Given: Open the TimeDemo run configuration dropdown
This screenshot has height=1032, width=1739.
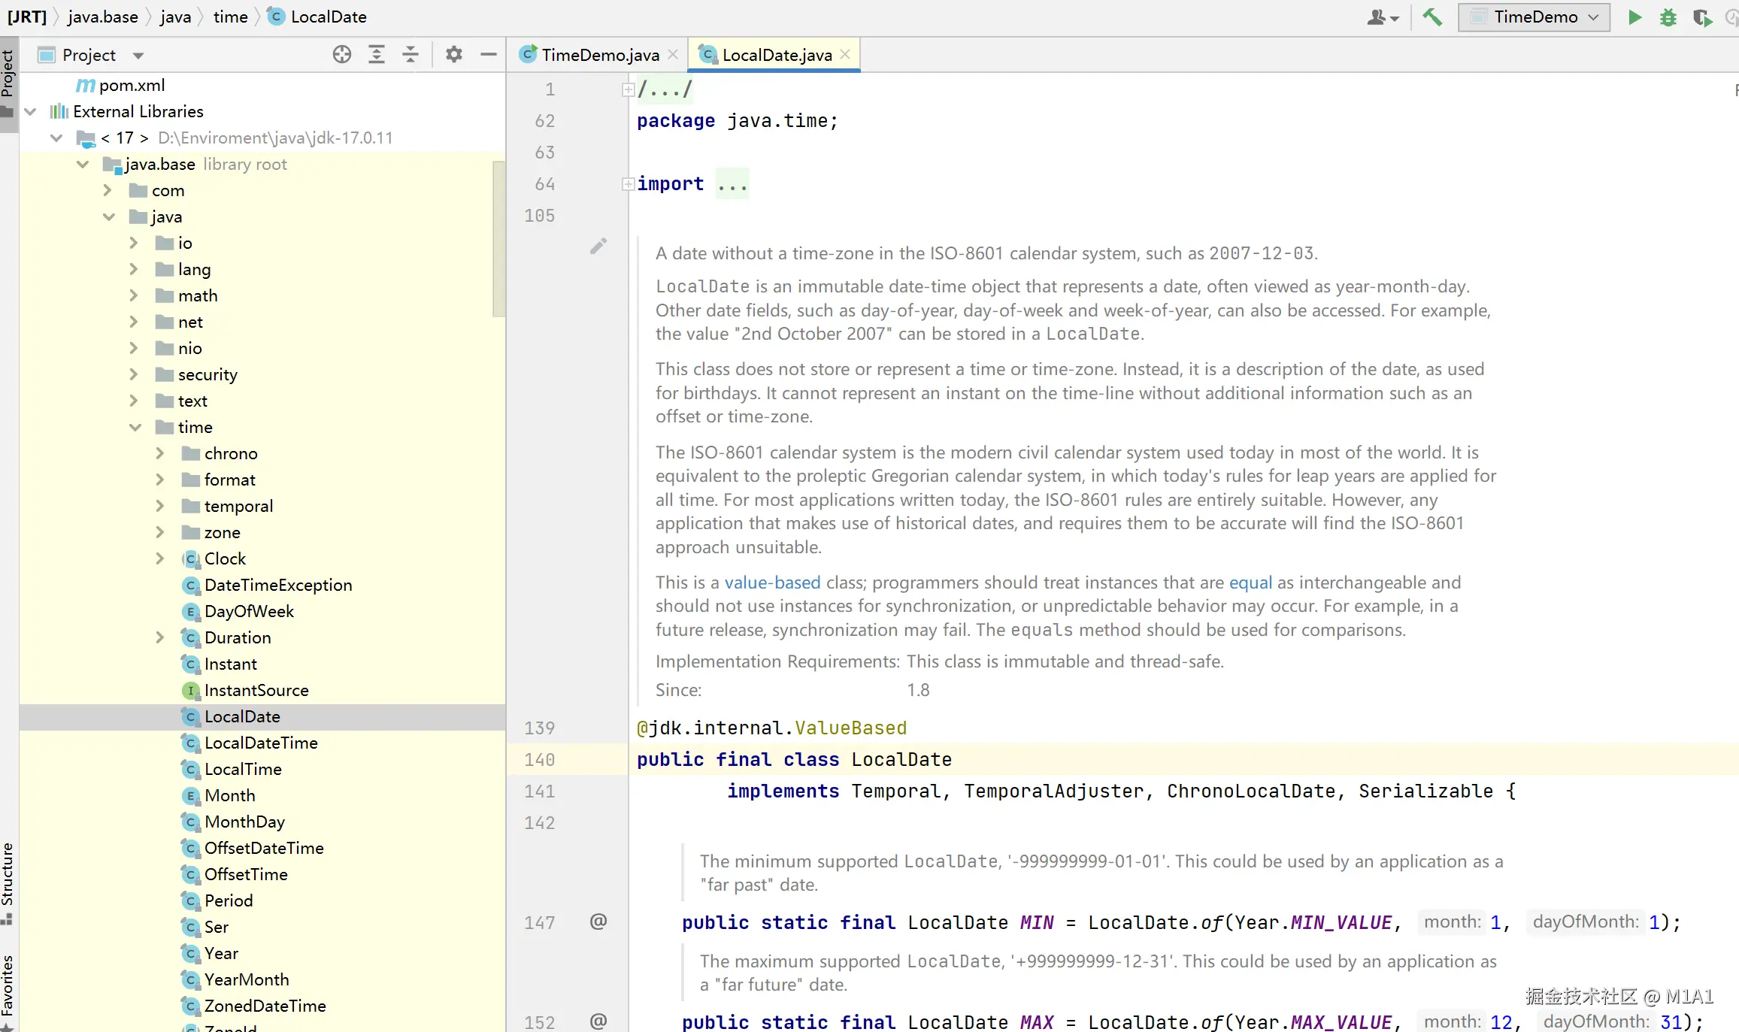Looking at the screenshot, I should tap(1534, 17).
